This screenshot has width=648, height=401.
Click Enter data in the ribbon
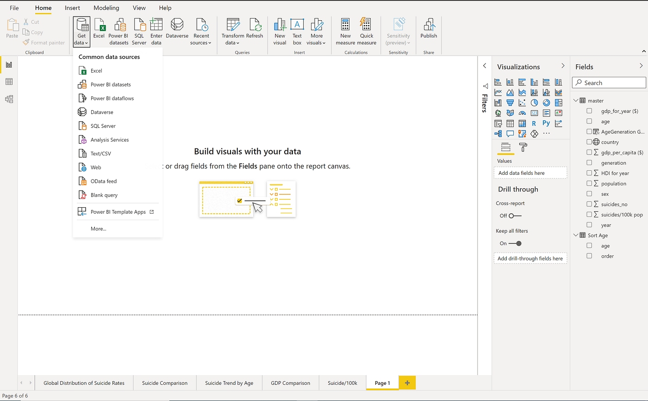click(x=156, y=31)
